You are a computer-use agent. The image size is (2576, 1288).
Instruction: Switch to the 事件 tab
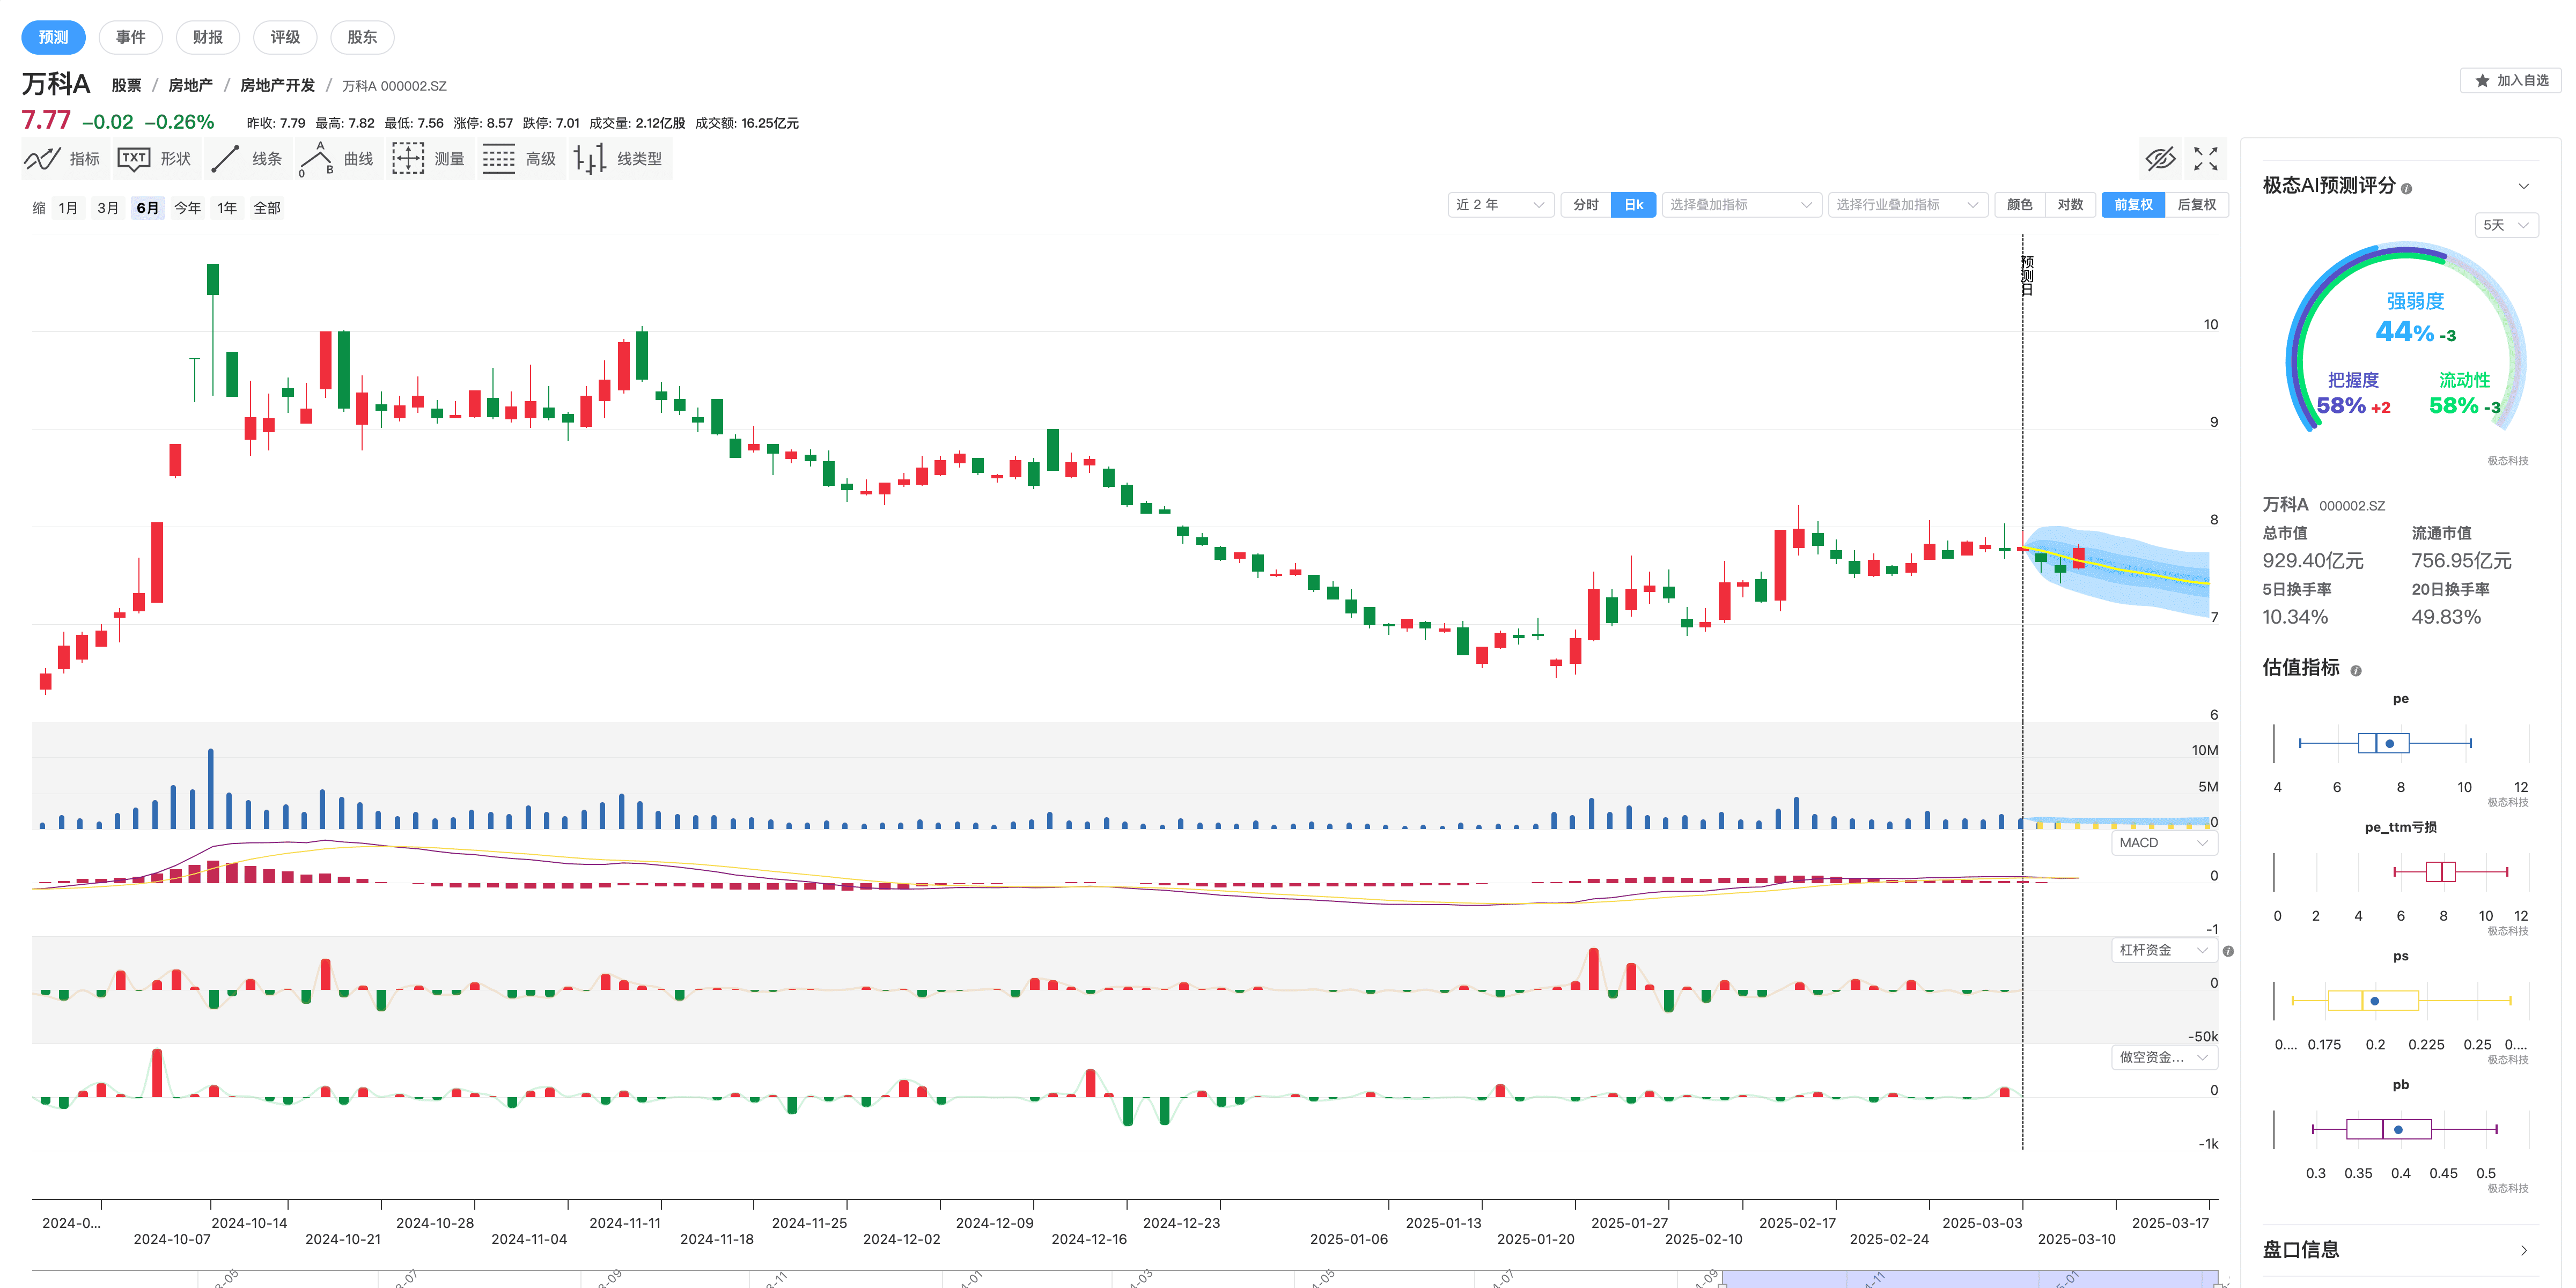click(x=131, y=37)
